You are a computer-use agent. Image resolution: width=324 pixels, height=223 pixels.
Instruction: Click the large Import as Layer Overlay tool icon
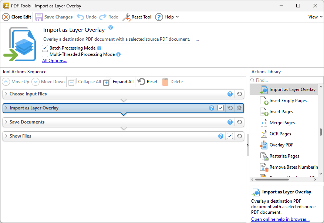coord(20,44)
